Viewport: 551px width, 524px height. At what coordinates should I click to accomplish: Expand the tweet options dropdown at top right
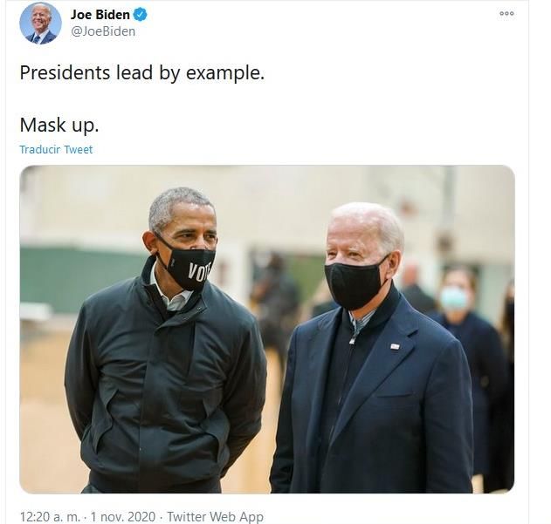click(x=506, y=14)
